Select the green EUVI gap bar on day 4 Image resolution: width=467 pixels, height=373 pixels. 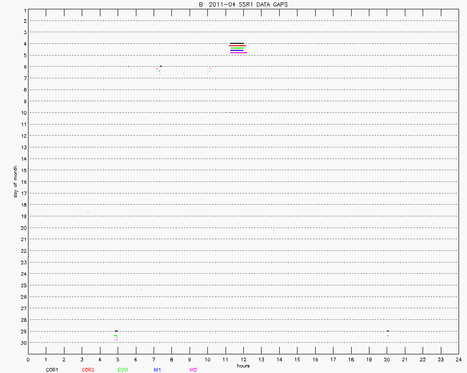click(x=237, y=48)
